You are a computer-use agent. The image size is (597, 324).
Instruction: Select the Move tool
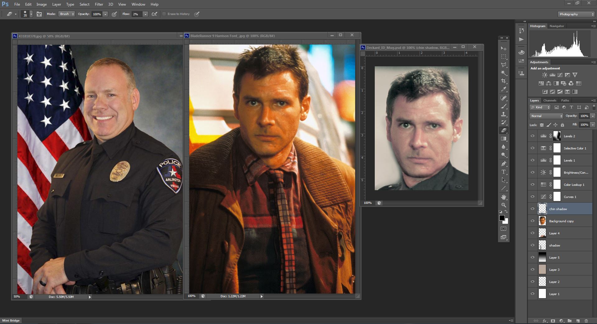click(504, 49)
